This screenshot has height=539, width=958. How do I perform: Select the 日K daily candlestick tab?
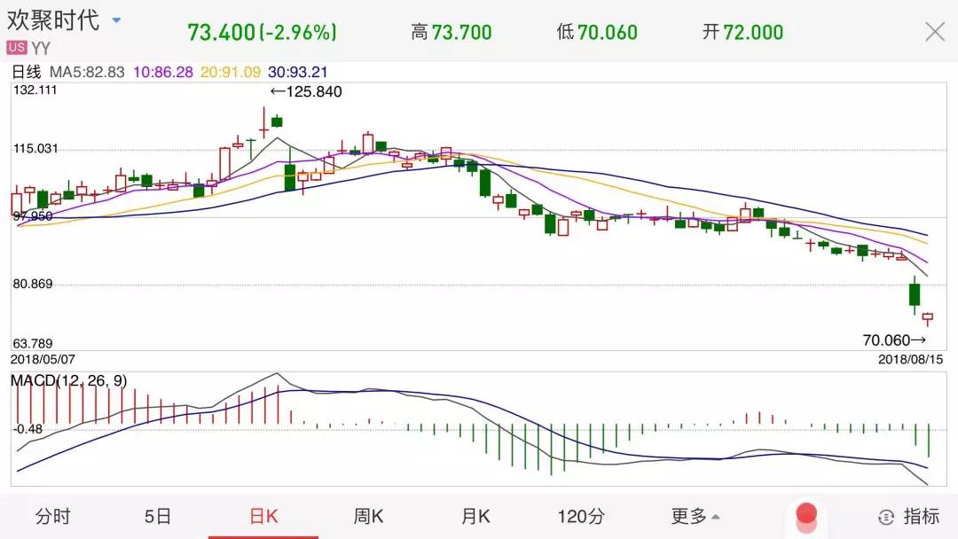263,517
